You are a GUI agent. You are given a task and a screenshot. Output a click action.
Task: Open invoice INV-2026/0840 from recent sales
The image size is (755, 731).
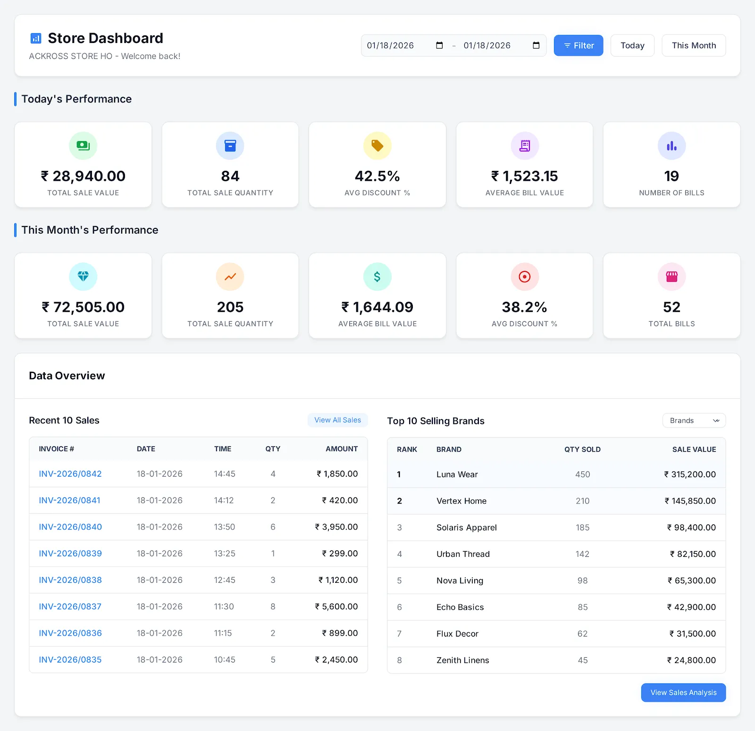click(70, 527)
